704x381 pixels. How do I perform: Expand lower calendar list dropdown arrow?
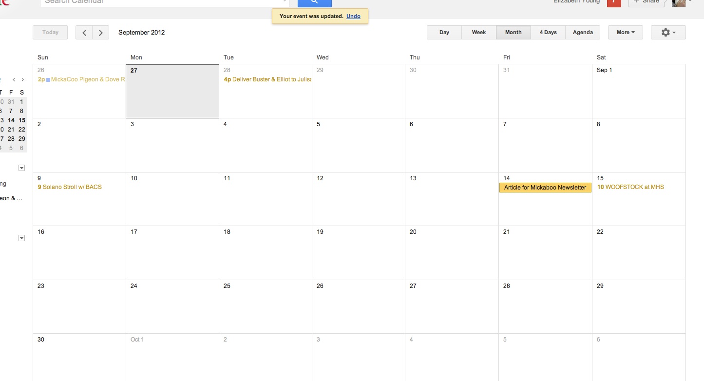(21, 238)
